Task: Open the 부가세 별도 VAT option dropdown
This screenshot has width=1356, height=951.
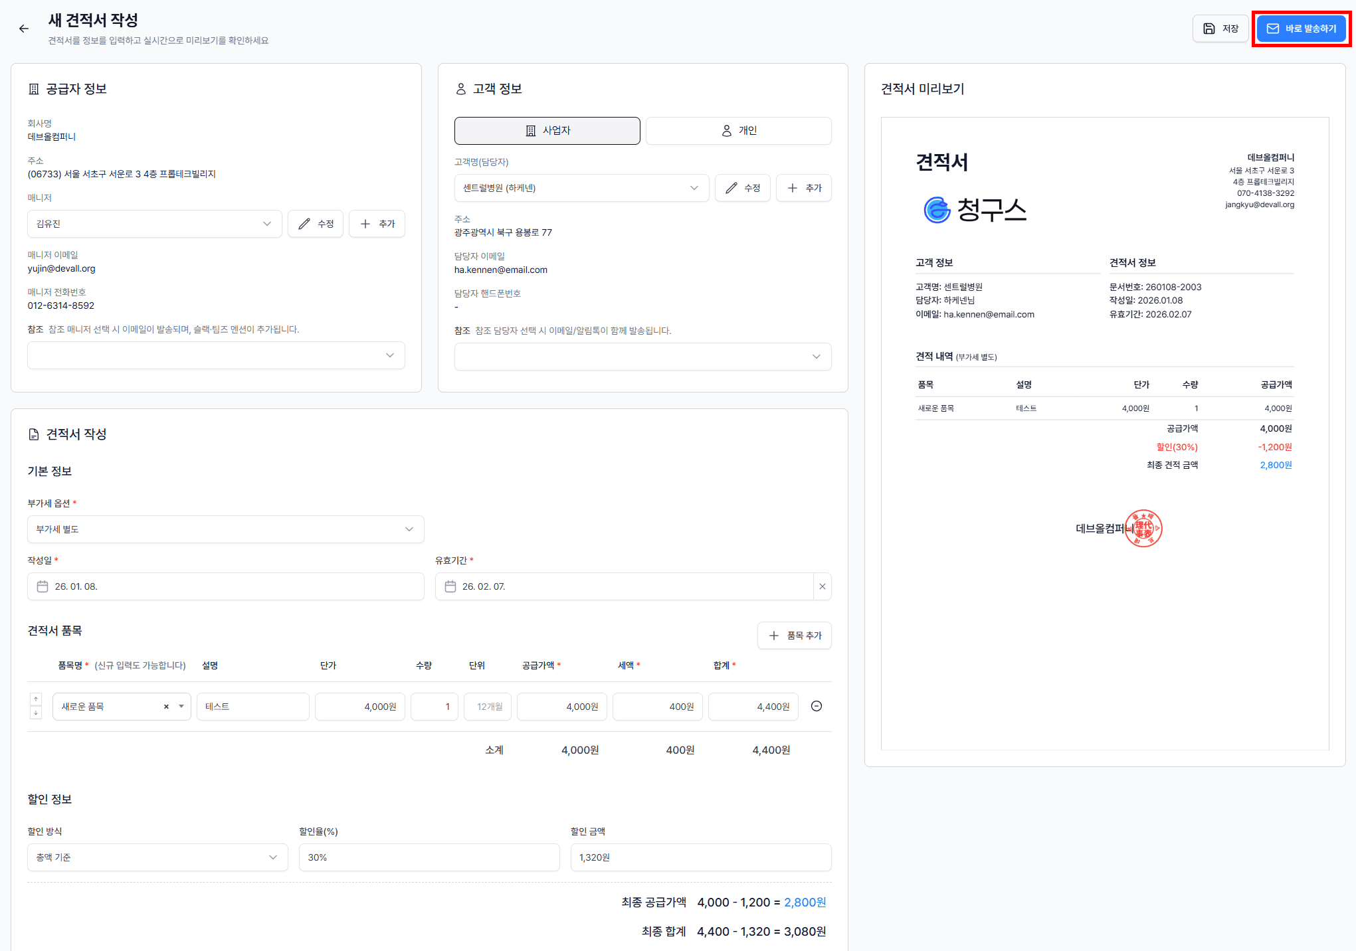Action: coord(225,529)
